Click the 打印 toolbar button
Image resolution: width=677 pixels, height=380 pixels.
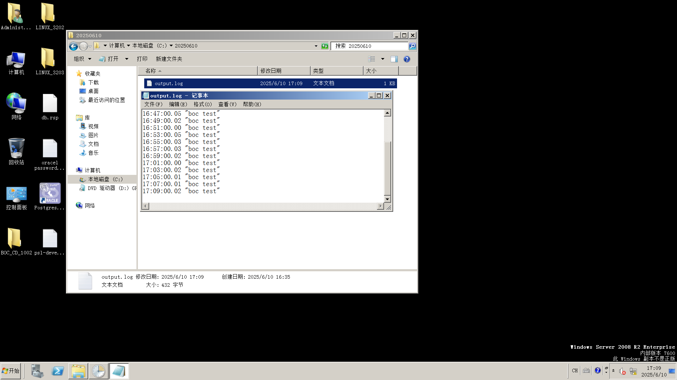click(x=142, y=59)
